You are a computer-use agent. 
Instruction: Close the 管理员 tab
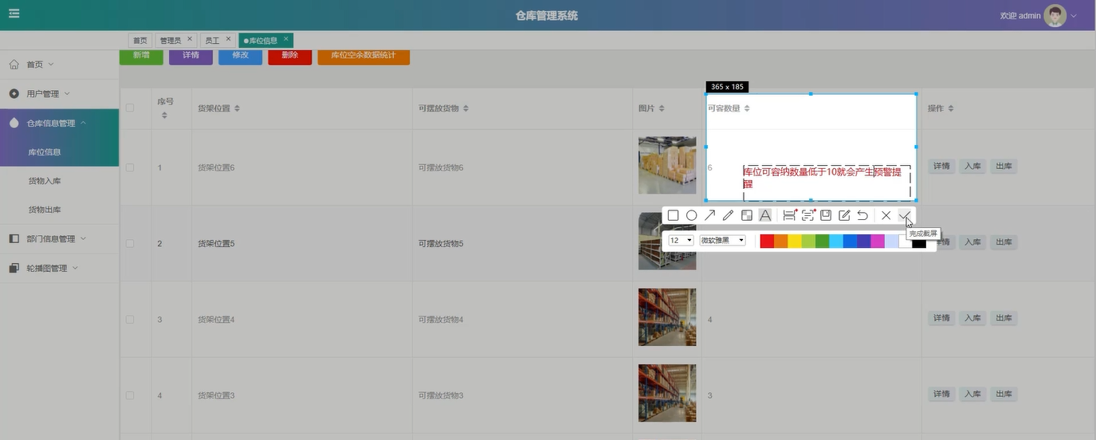[x=190, y=39]
